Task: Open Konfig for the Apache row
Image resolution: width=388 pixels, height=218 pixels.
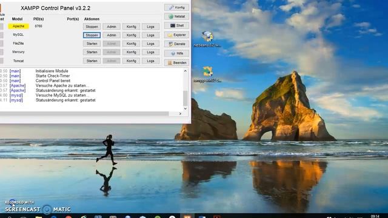Action: (x=131, y=27)
